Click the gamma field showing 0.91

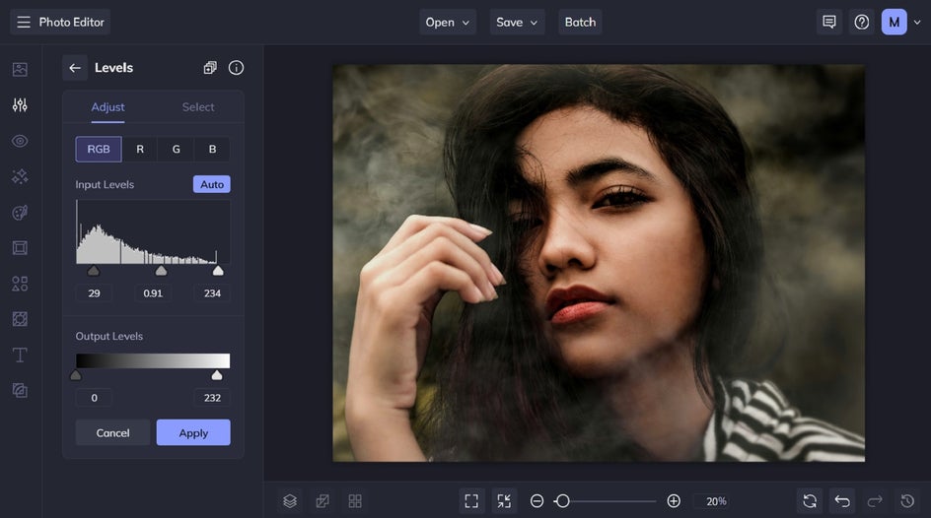click(x=153, y=293)
